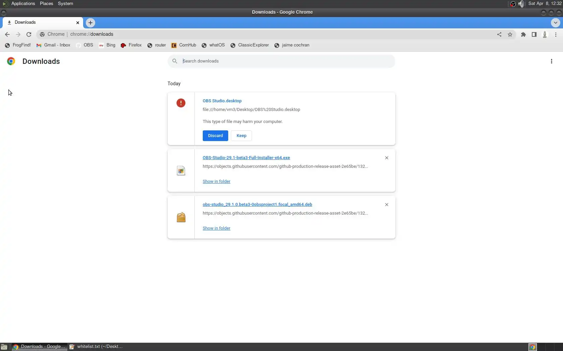Open the Downloads page more actions menu
The width and height of the screenshot is (563, 351).
click(552, 61)
